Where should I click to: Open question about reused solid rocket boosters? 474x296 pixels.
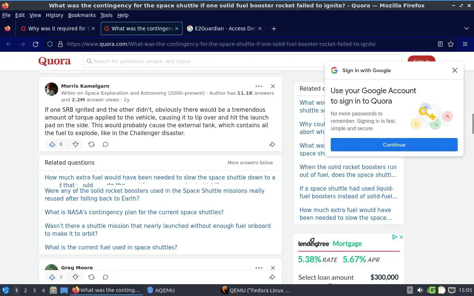[x=154, y=195]
